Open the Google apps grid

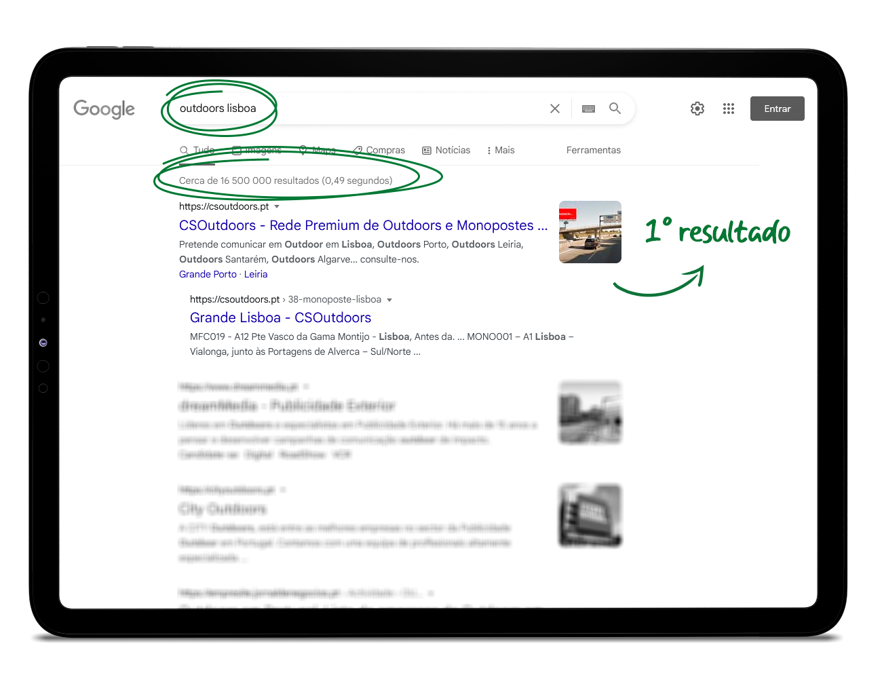[x=729, y=109]
